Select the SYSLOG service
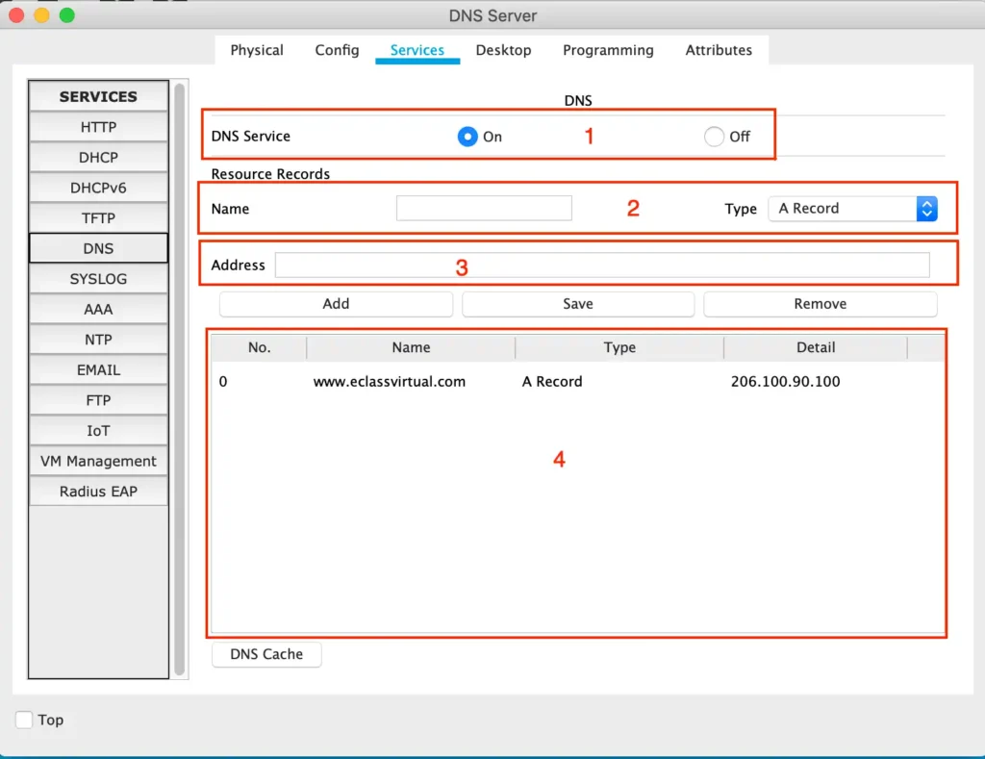 point(99,279)
